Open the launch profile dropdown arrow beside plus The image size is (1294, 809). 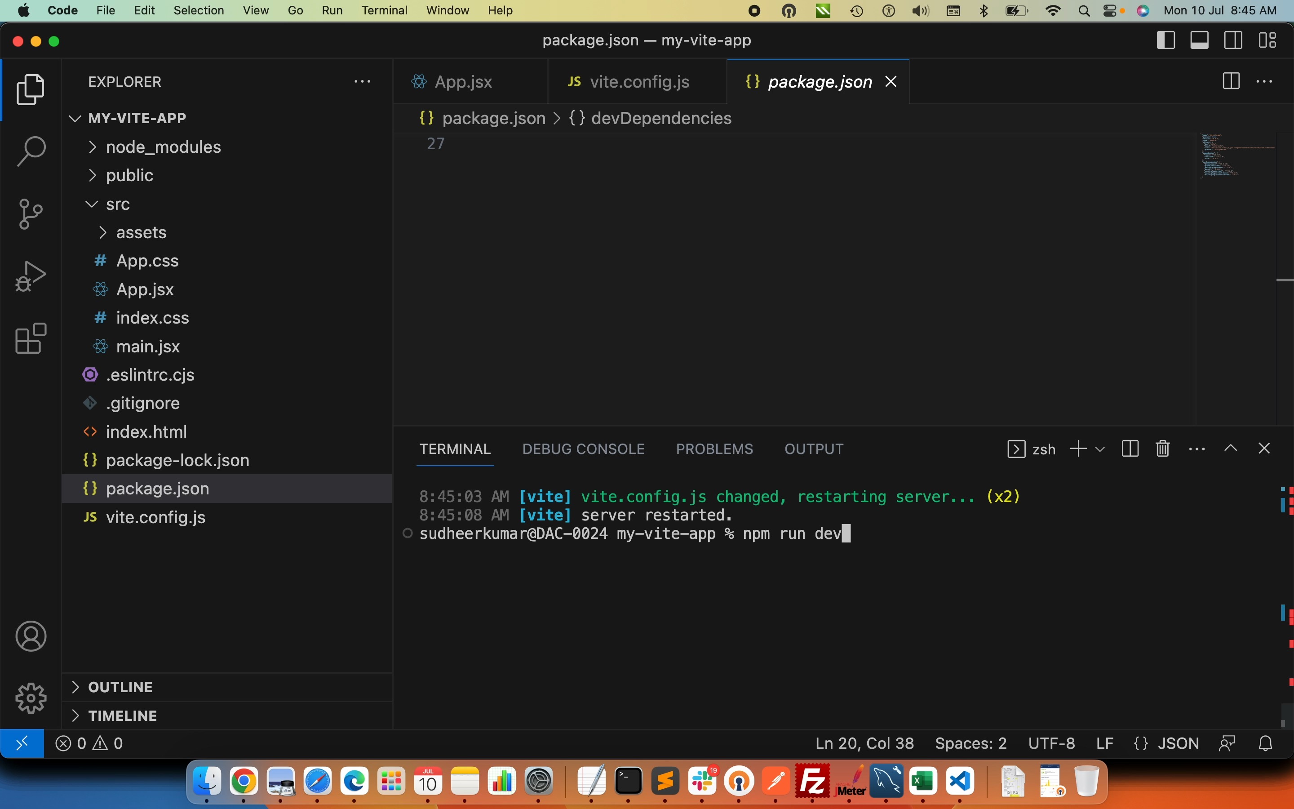coord(1100,449)
